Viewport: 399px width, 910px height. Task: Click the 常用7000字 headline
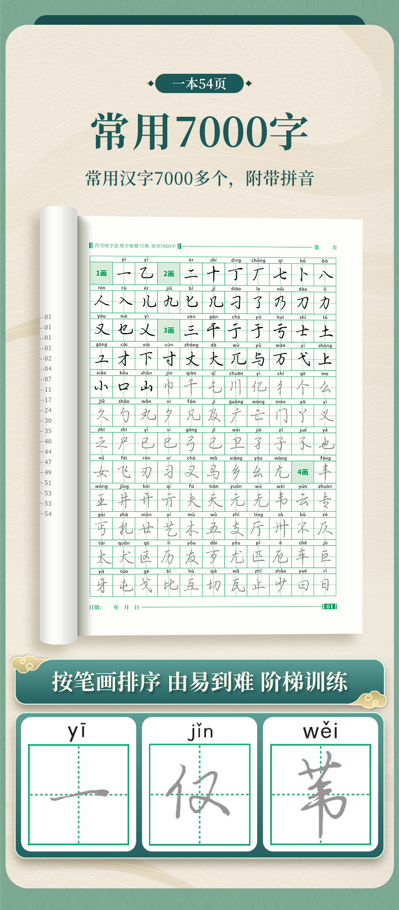(199, 132)
